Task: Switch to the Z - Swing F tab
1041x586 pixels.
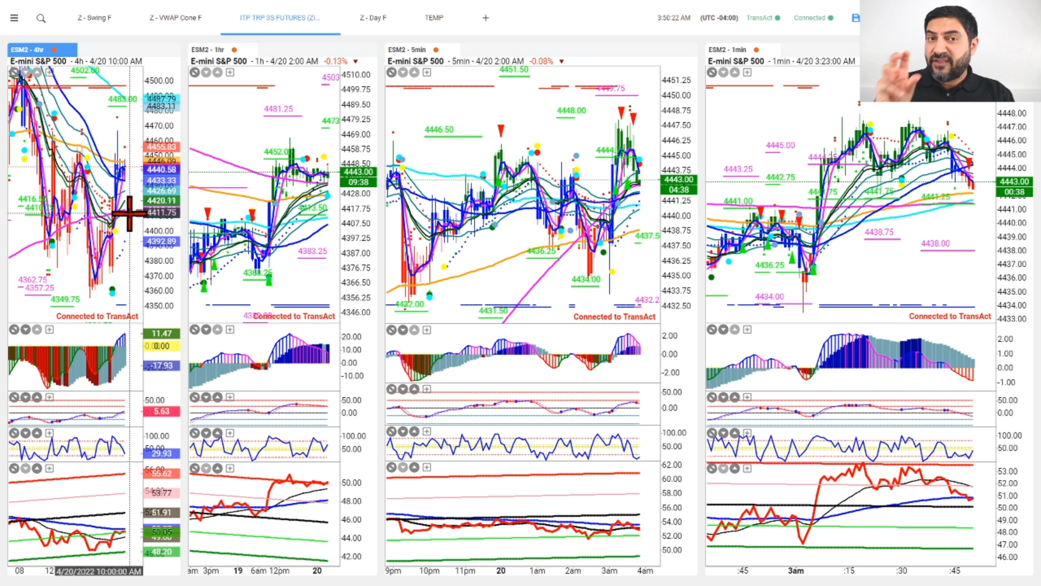Action: click(94, 18)
